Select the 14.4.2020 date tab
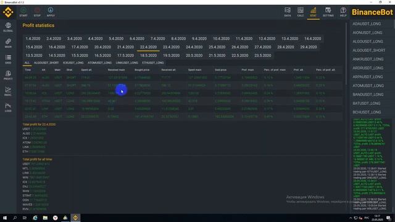Viewport: 395px width, 222px height. click(313, 38)
